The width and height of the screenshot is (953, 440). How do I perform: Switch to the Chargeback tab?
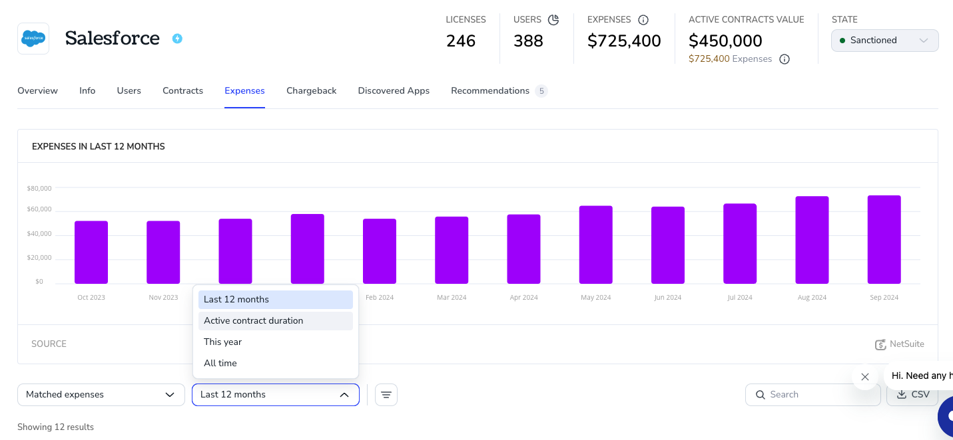[312, 91]
